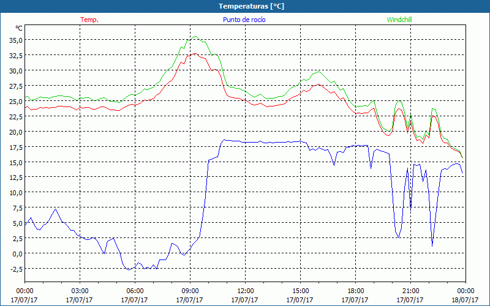
Task: Click the red Temp. peak near 09:00
Action: coord(195,54)
